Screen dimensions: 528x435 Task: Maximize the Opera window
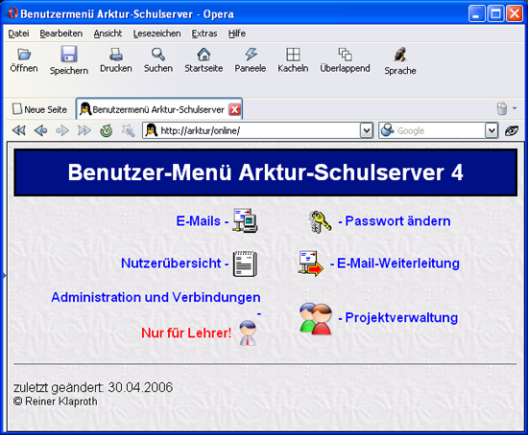click(495, 13)
